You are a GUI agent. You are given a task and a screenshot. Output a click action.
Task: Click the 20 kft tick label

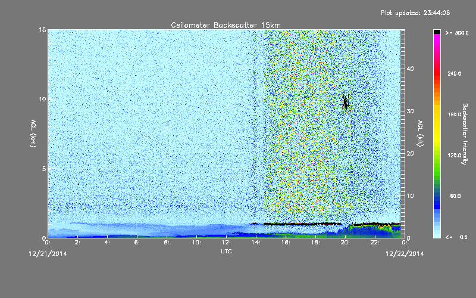coord(410,154)
